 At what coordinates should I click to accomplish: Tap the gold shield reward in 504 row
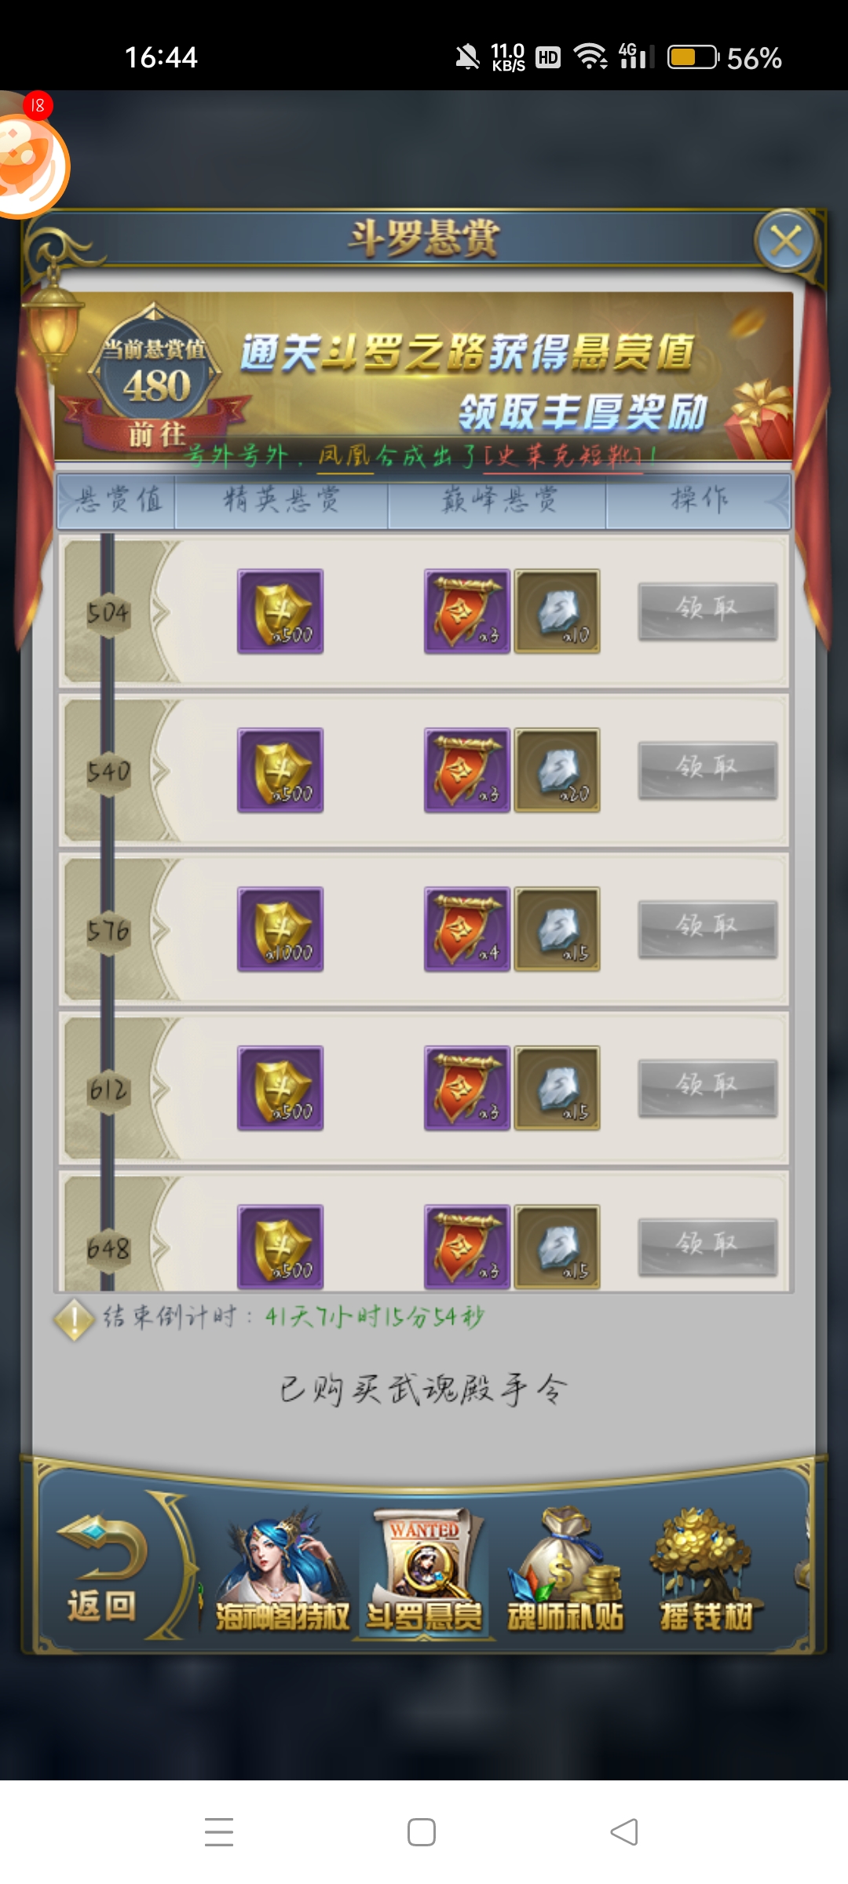click(280, 612)
